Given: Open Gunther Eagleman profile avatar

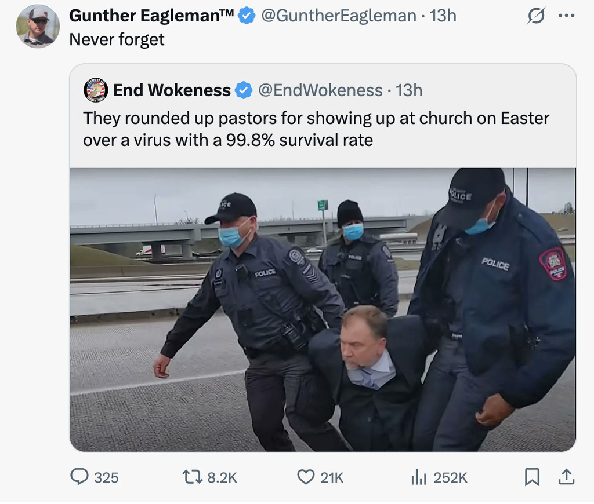Looking at the screenshot, I should pos(38,27).
